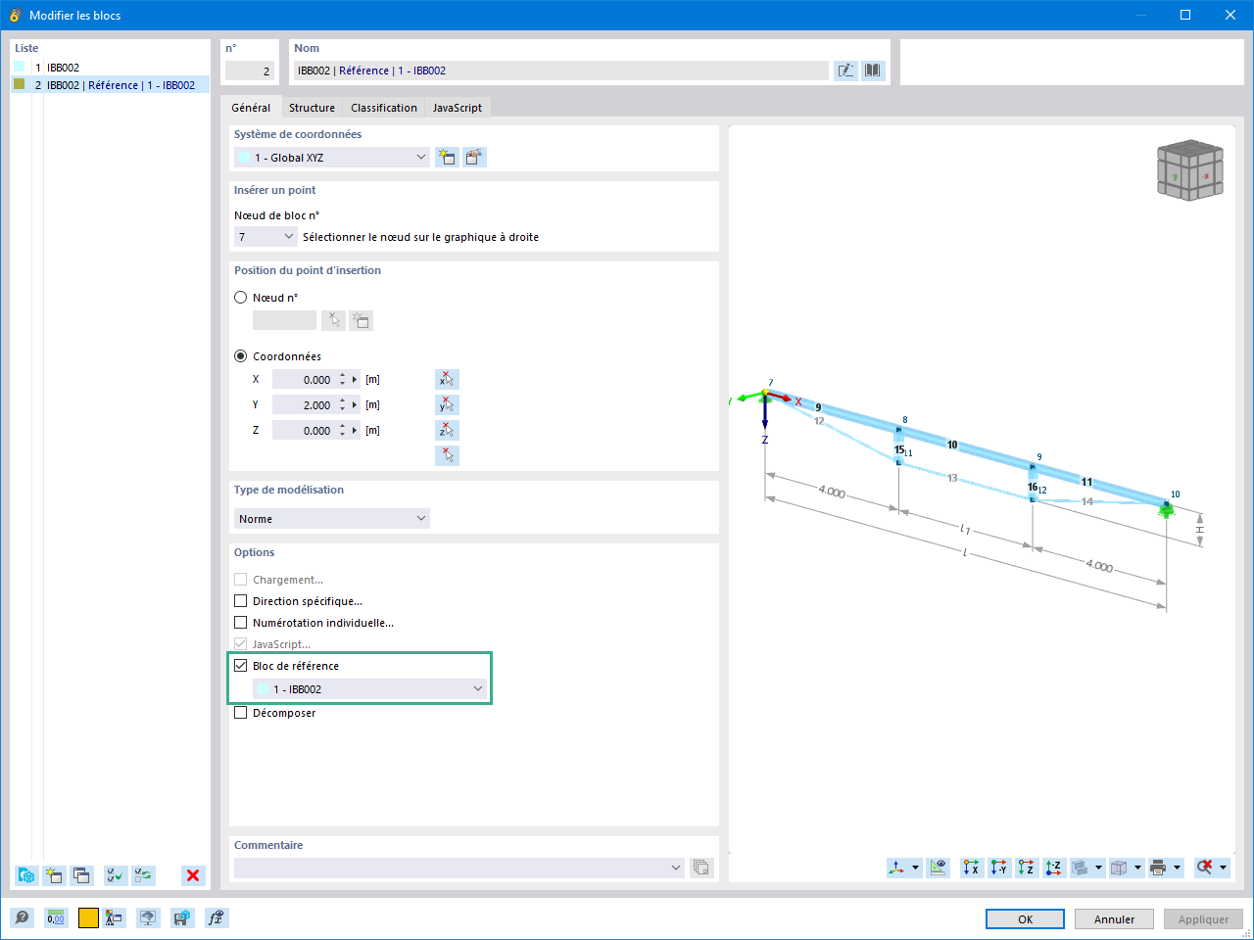The height and width of the screenshot is (940, 1254).
Task: Open the Classification tab
Action: [x=384, y=108]
